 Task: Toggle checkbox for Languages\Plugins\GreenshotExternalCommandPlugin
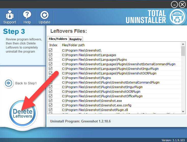[51, 64]
